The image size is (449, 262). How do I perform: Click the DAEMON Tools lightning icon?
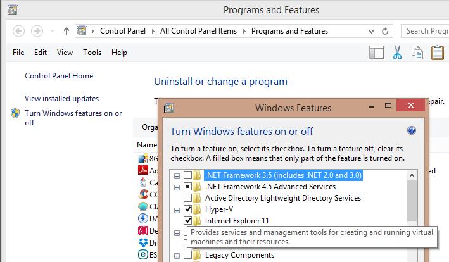(143, 218)
